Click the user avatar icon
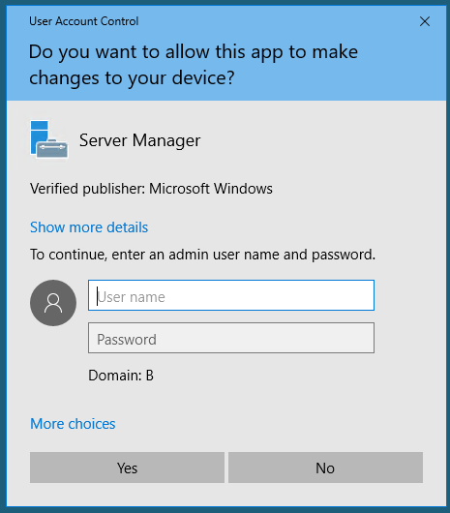Screen dimensions: 450x513 pyautogui.click(x=53, y=303)
